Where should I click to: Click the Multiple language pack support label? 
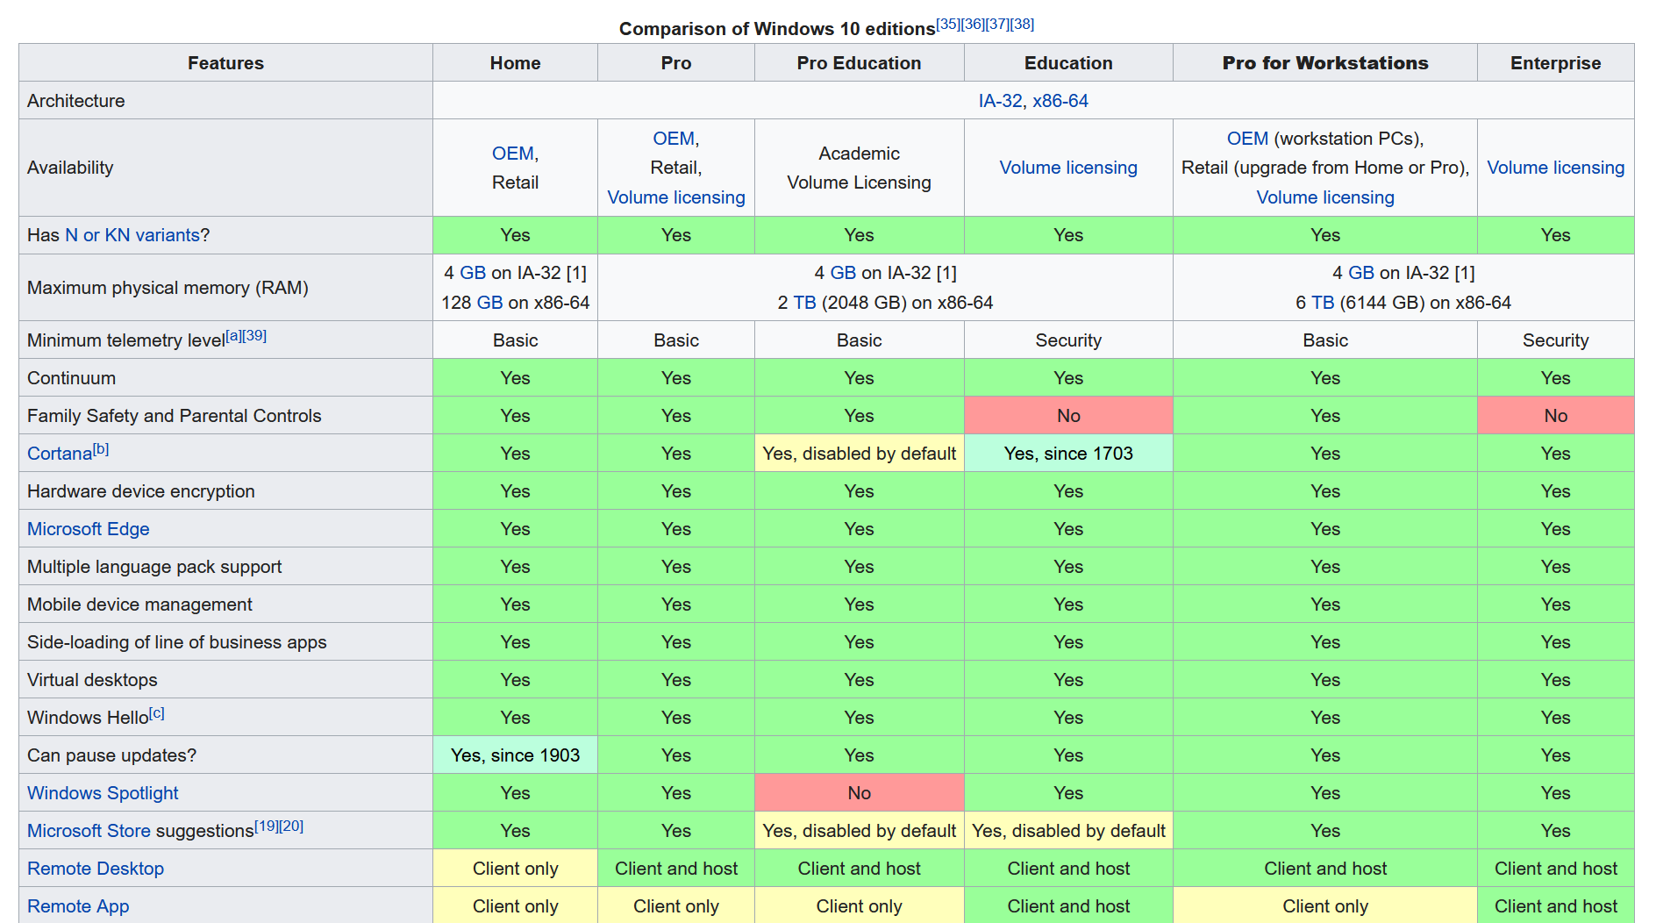coord(154,567)
